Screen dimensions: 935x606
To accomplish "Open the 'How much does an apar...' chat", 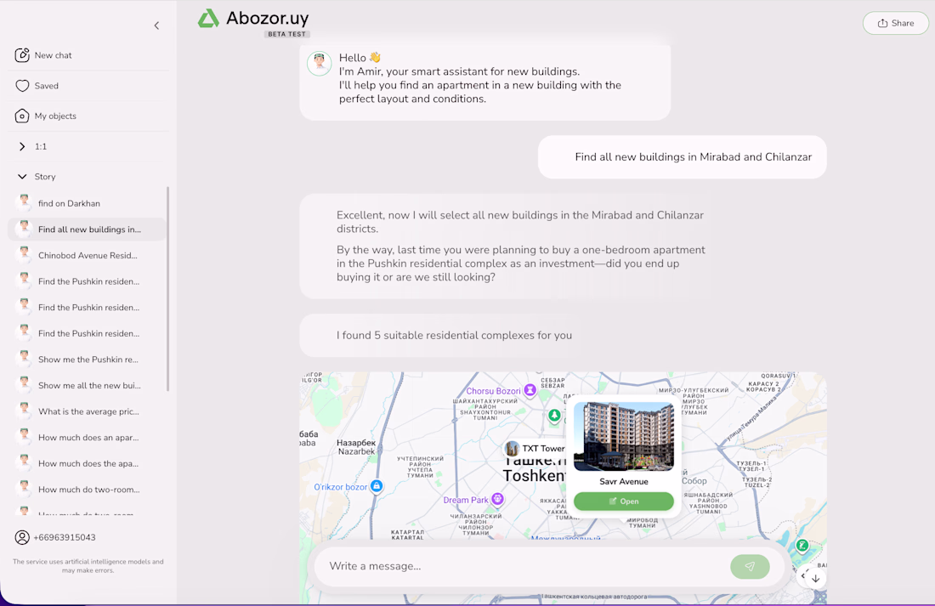I will 87,438.
